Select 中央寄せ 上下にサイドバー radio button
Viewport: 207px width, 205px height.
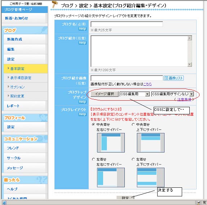click(x=133, y=124)
